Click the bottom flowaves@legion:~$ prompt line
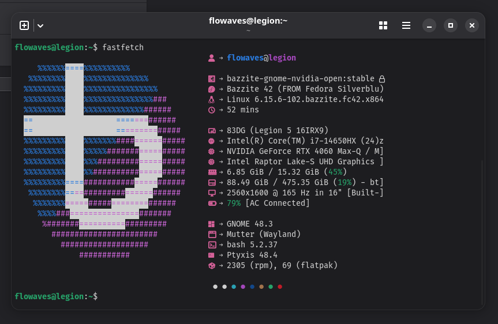This screenshot has height=324, width=498. (x=56, y=297)
